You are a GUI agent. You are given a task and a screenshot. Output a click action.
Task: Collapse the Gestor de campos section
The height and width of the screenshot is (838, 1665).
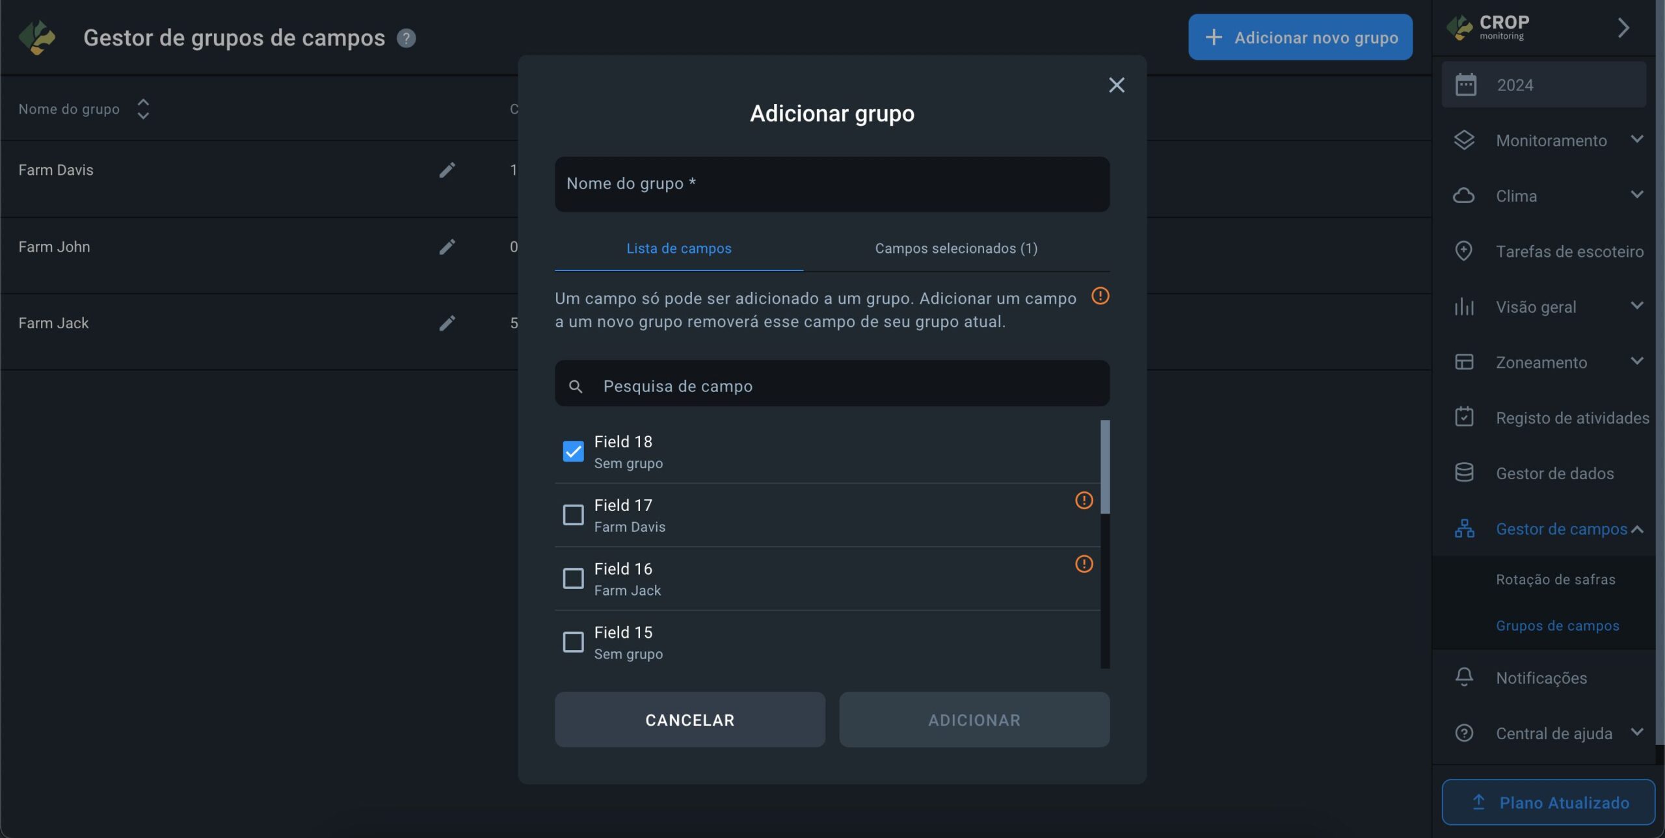point(1637,529)
